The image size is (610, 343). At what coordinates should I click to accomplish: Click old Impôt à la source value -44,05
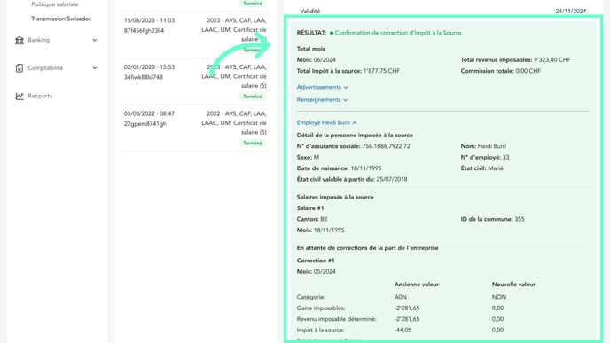pyautogui.click(x=403, y=331)
